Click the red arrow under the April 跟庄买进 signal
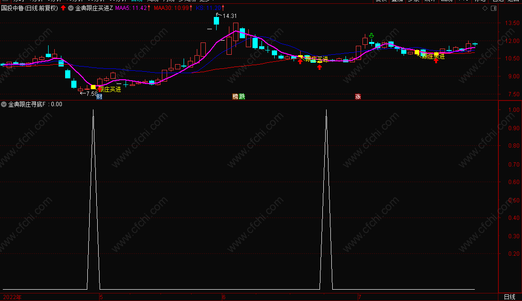 point(100,89)
